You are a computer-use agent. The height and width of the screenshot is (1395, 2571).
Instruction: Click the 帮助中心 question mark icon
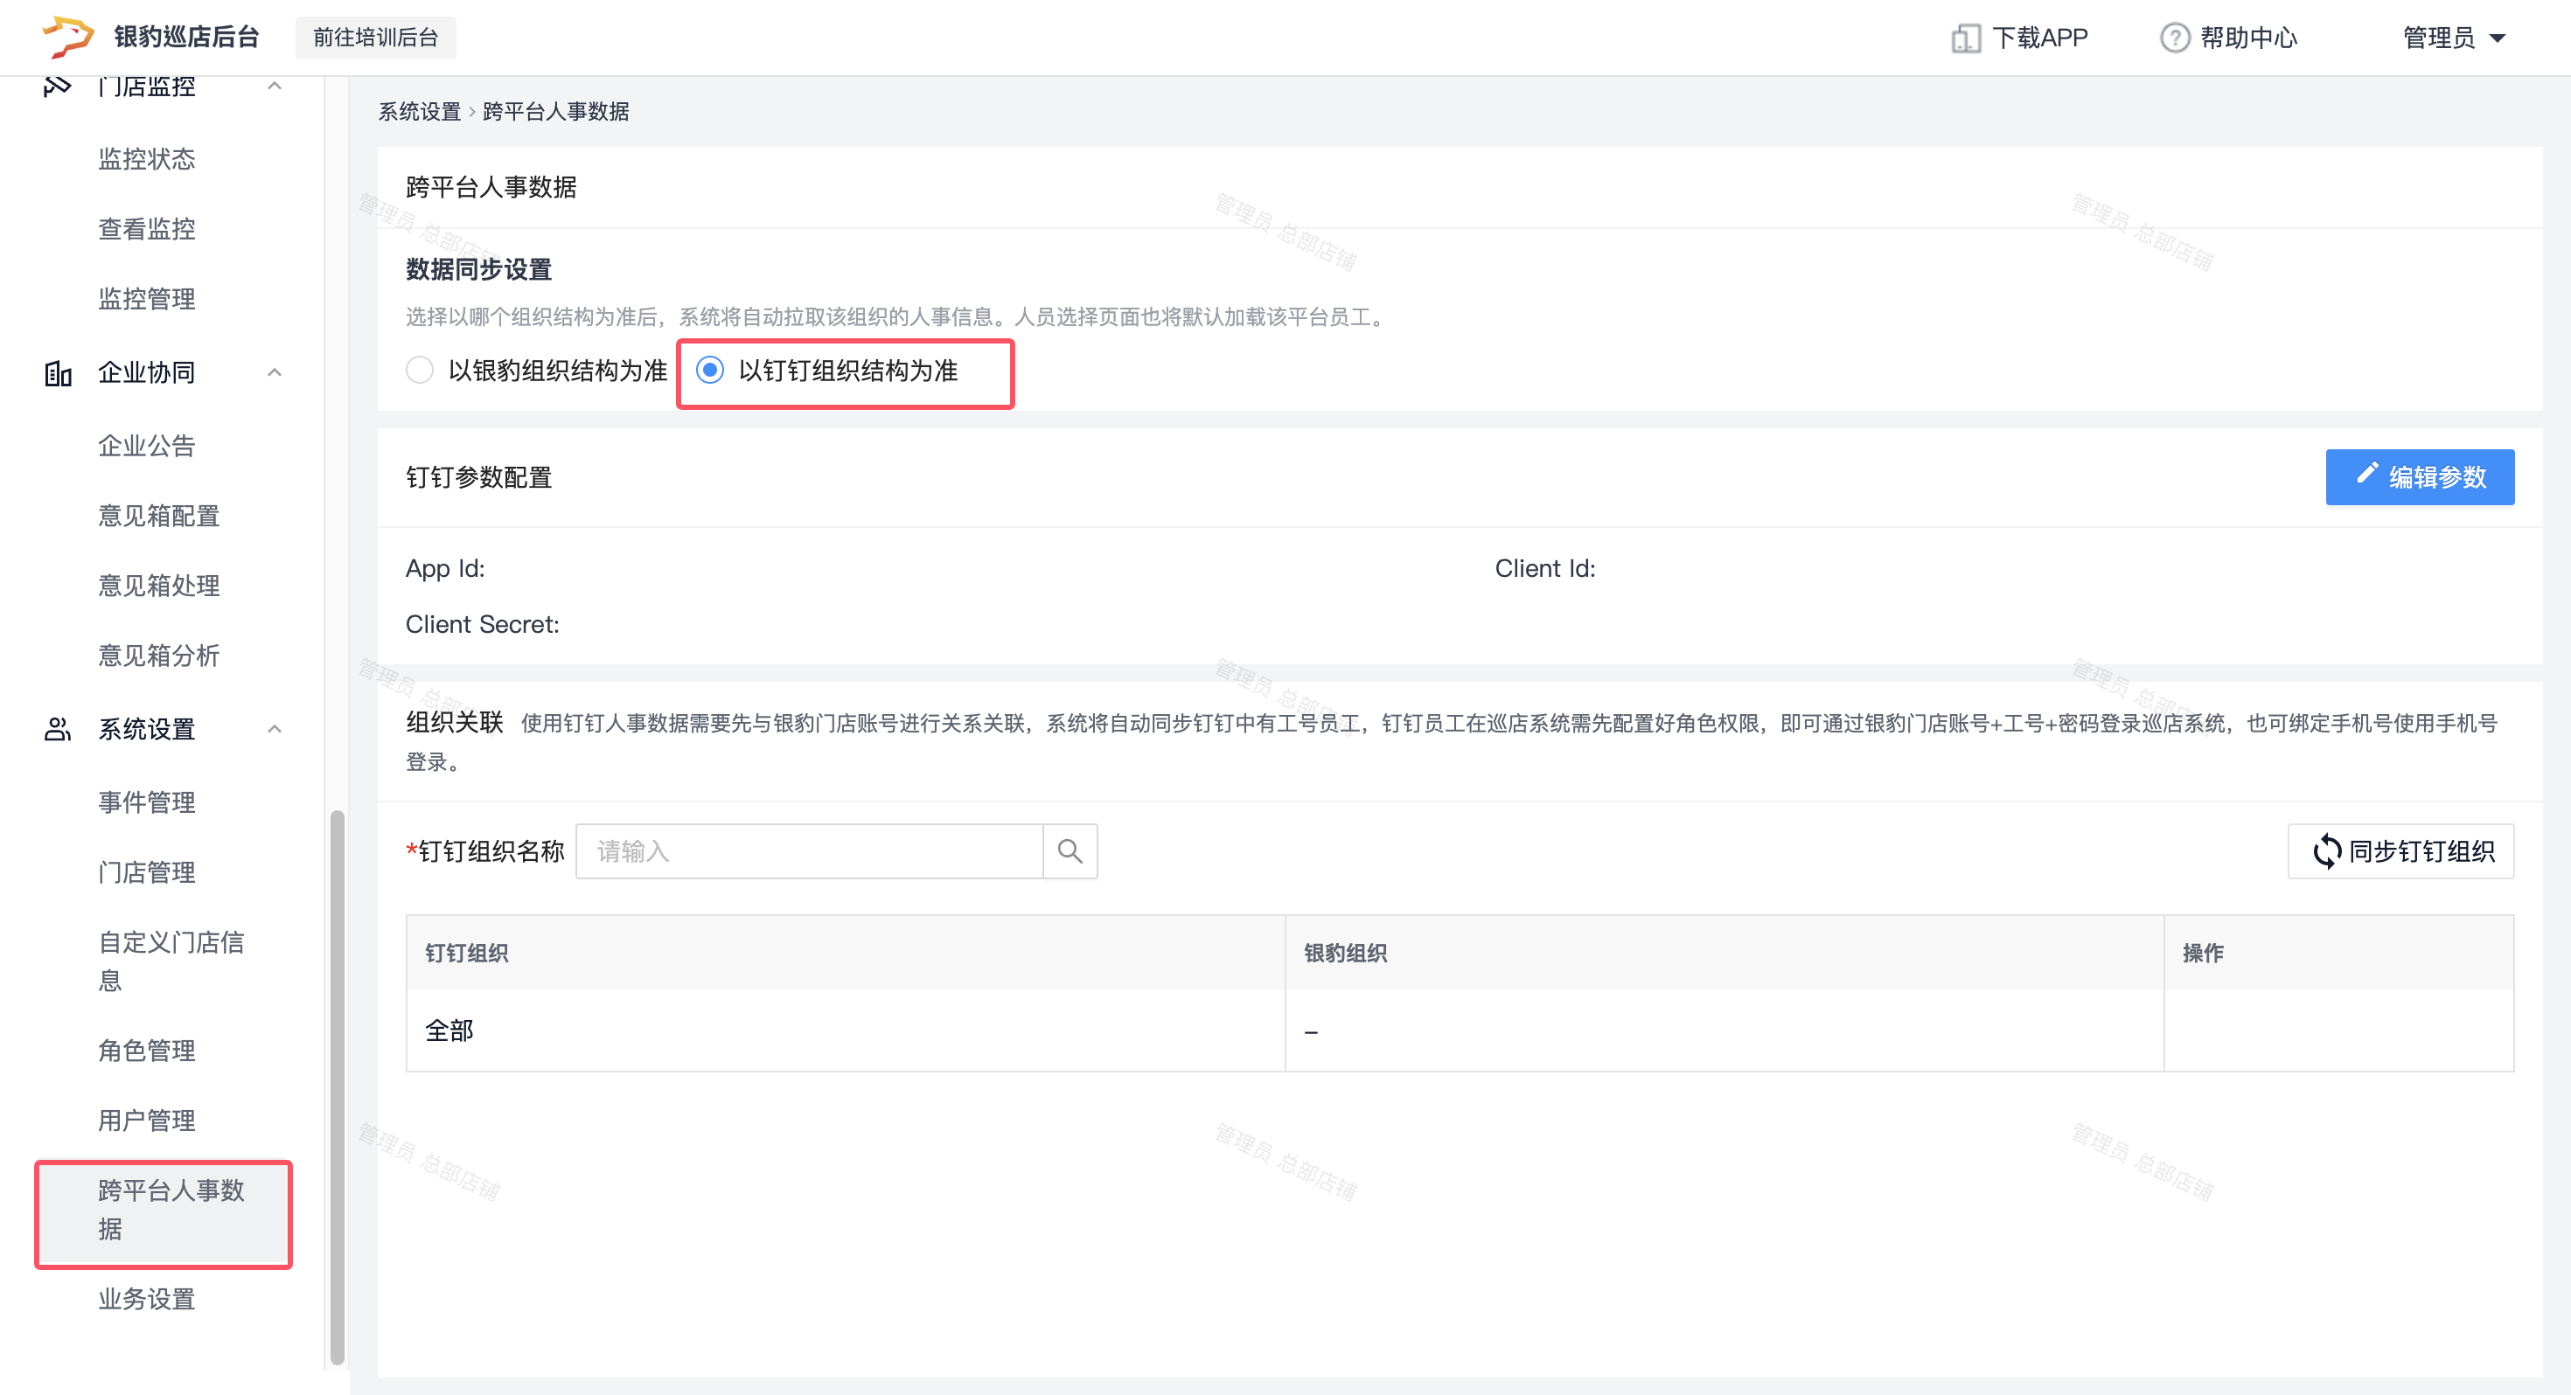[2174, 38]
